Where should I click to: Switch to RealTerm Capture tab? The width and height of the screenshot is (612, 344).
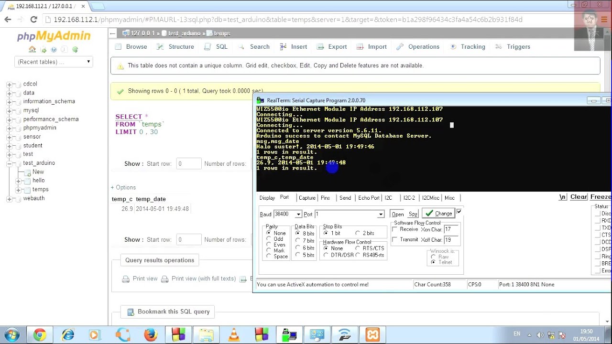[x=307, y=198]
